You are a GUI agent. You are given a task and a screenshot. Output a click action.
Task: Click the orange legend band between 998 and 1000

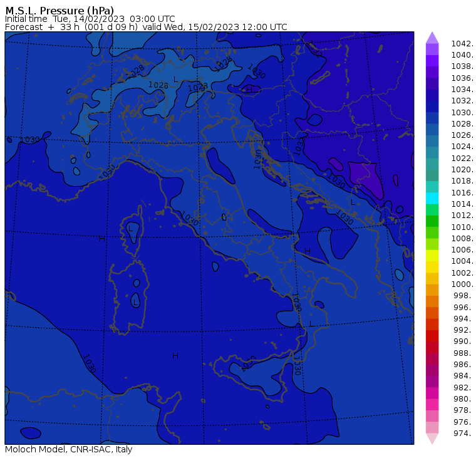click(432, 290)
